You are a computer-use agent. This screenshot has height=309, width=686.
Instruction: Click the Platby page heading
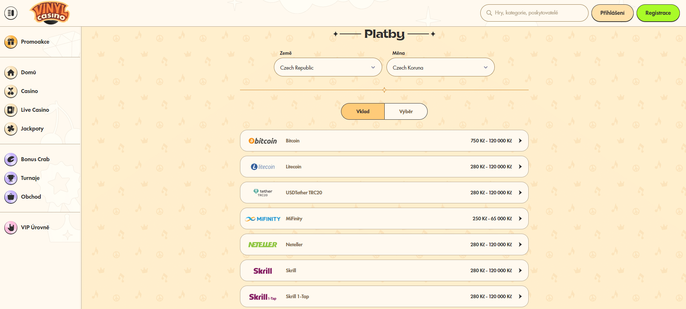pyautogui.click(x=384, y=34)
